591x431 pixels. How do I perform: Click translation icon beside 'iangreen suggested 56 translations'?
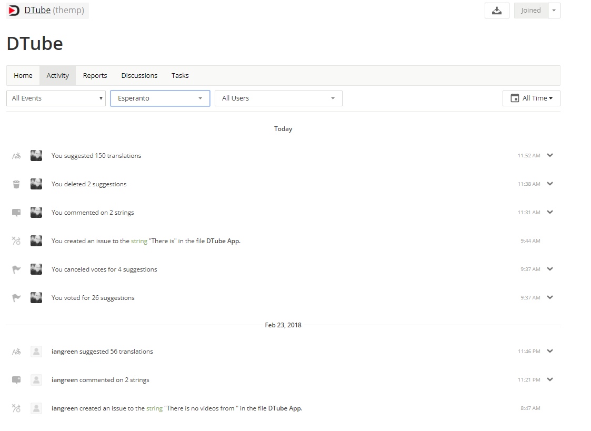(x=16, y=352)
